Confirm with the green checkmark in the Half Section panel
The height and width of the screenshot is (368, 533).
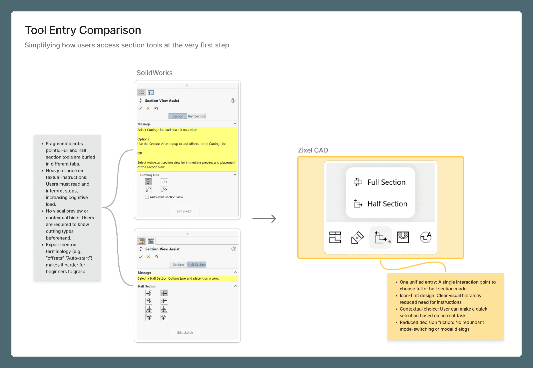(141, 257)
